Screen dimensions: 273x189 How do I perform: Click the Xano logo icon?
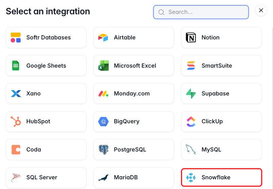point(16,94)
